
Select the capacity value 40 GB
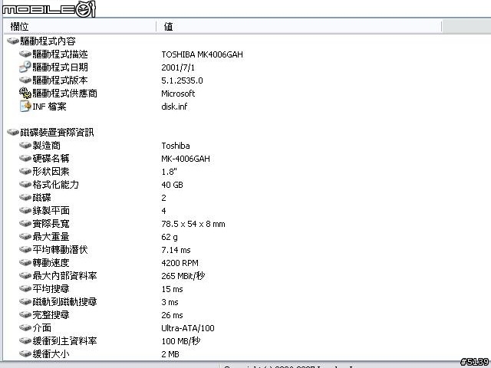(172, 185)
